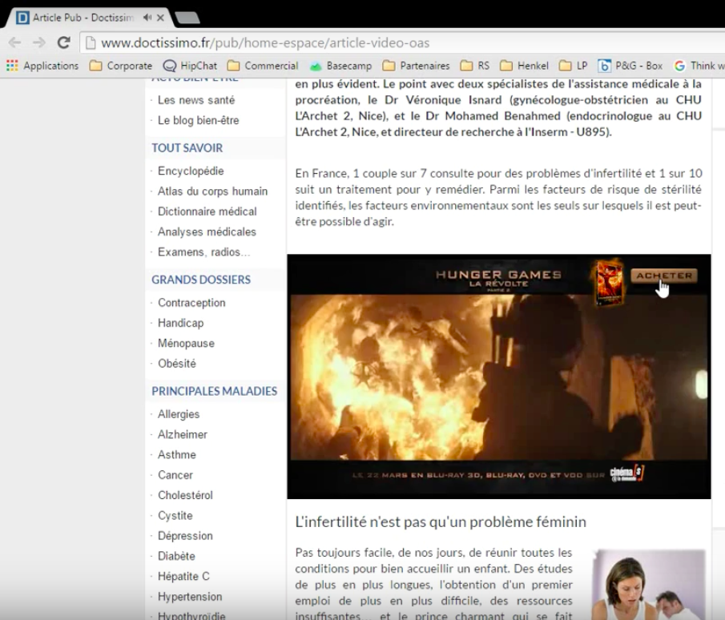Screen dimensions: 725x620
Task: Open the Think w bookmark with Google icon
Action: [x=699, y=66]
